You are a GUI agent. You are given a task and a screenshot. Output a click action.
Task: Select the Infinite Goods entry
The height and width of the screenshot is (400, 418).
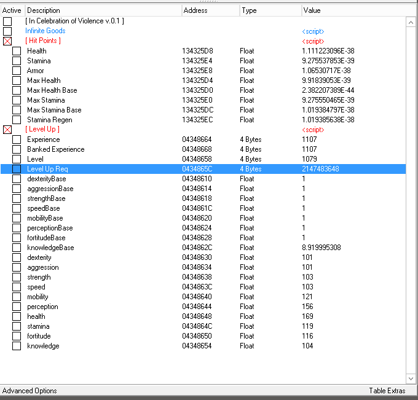(45, 31)
